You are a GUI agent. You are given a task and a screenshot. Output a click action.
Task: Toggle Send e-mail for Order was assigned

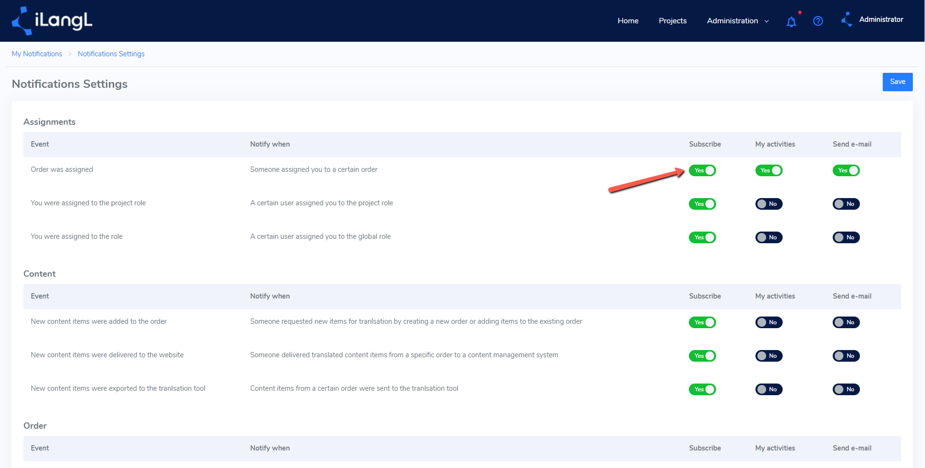tap(846, 170)
